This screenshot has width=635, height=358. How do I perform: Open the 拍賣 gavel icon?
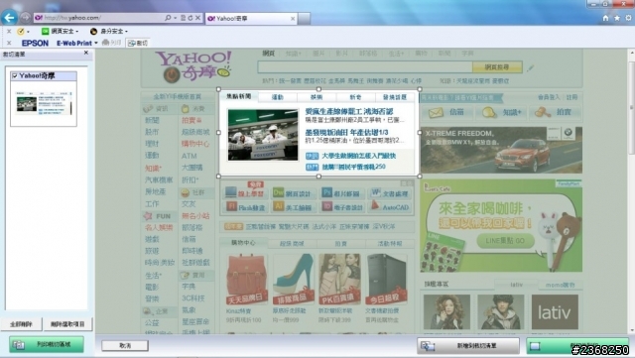tap(543, 113)
